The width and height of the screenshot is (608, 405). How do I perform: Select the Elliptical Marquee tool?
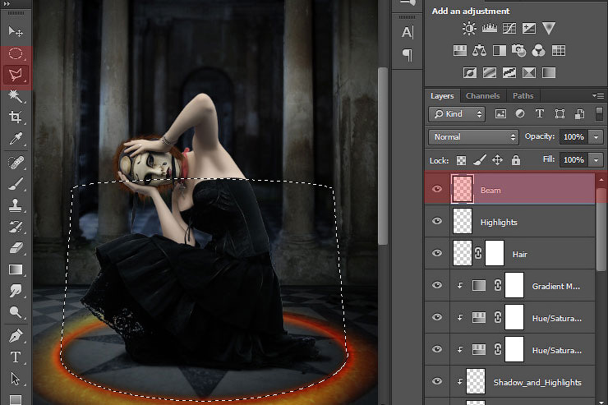click(x=16, y=53)
